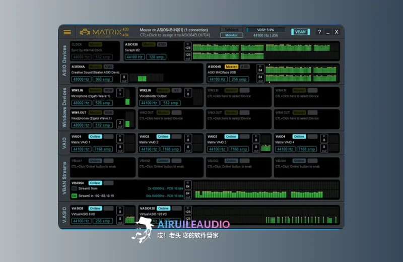Select ASIO128 128 out channel box
The height and width of the screenshot is (262, 403).
point(188,56)
